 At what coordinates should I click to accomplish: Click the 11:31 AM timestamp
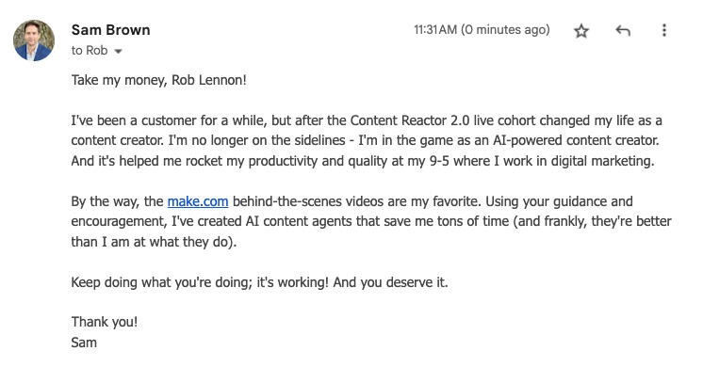tap(434, 29)
